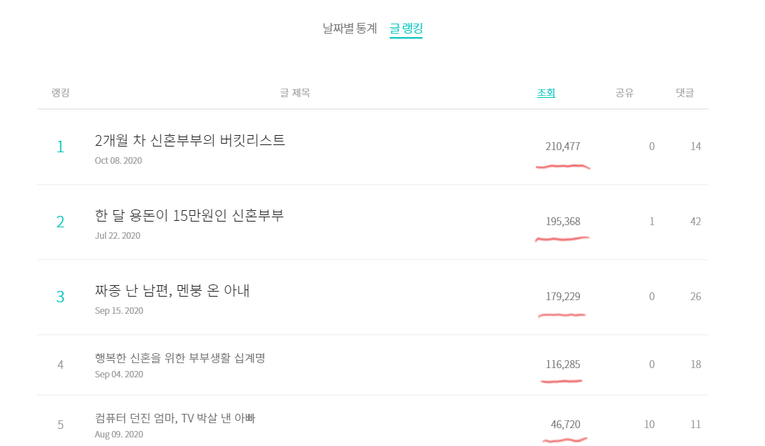Sort by the 조회 column header

pos(546,93)
